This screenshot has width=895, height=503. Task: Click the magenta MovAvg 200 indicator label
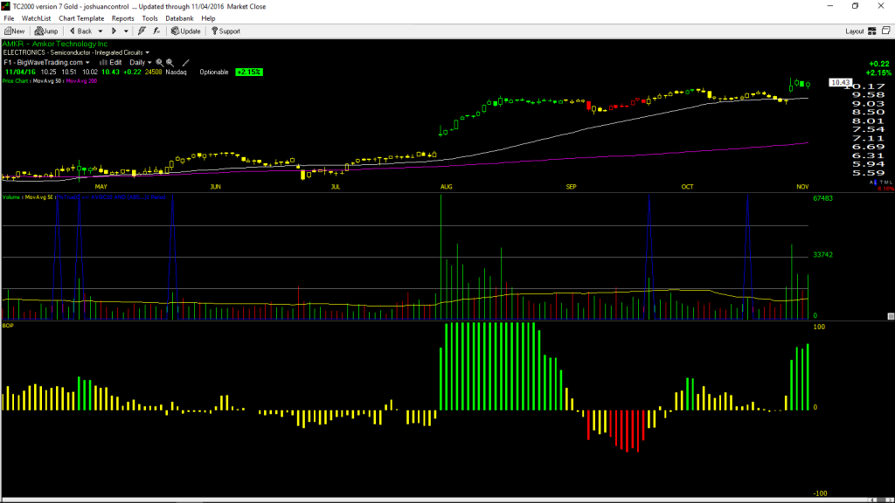tap(81, 81)
